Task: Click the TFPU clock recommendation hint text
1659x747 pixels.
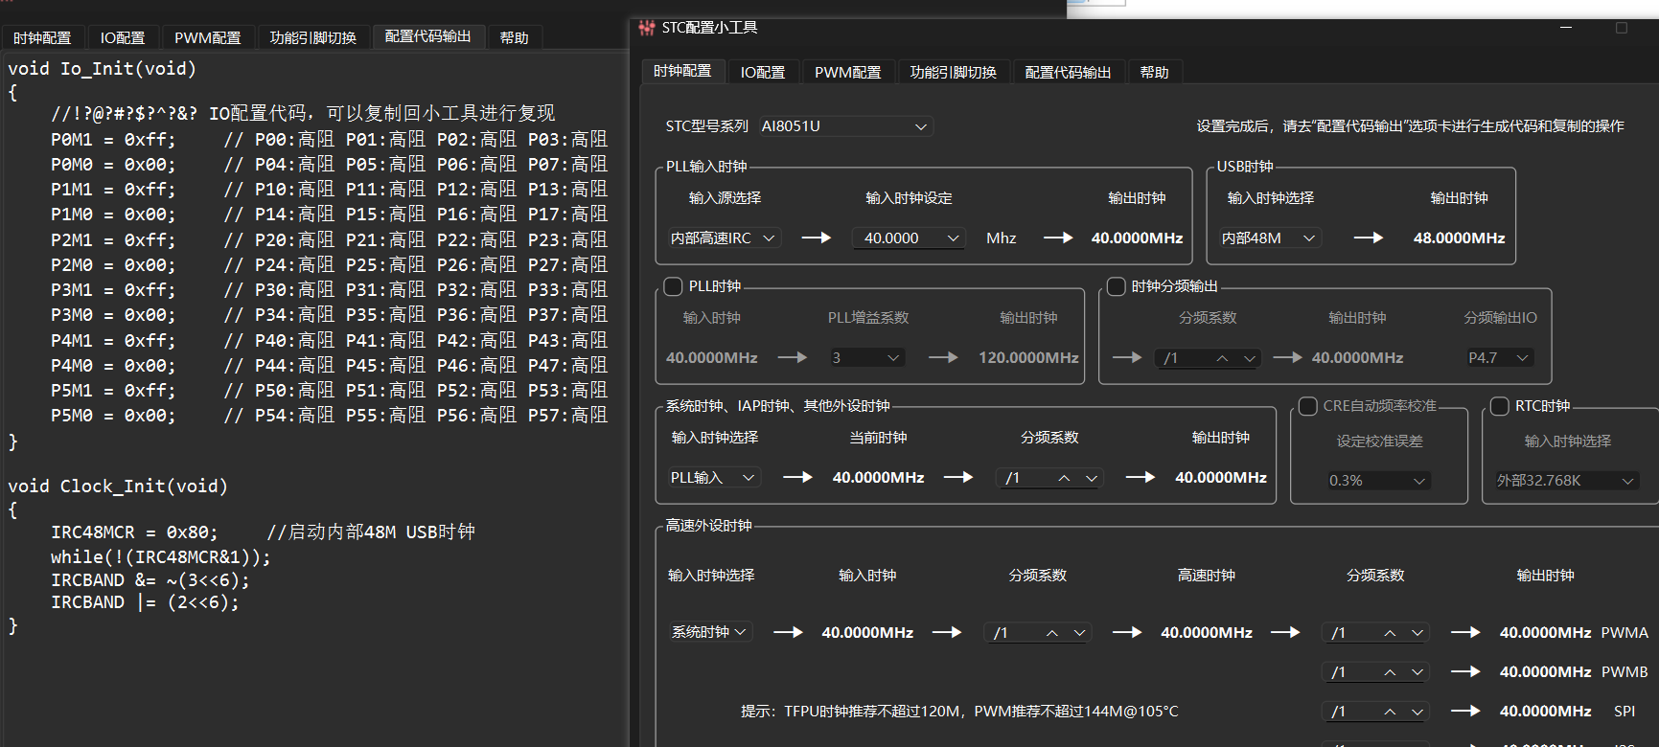Action: tap(959, 712)
